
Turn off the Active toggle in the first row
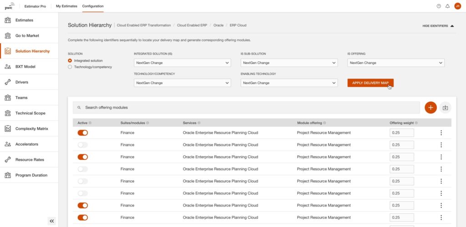click(83, 133)
